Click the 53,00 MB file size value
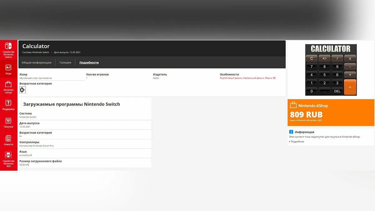375x211 pixels. click(x=24, y=165)
